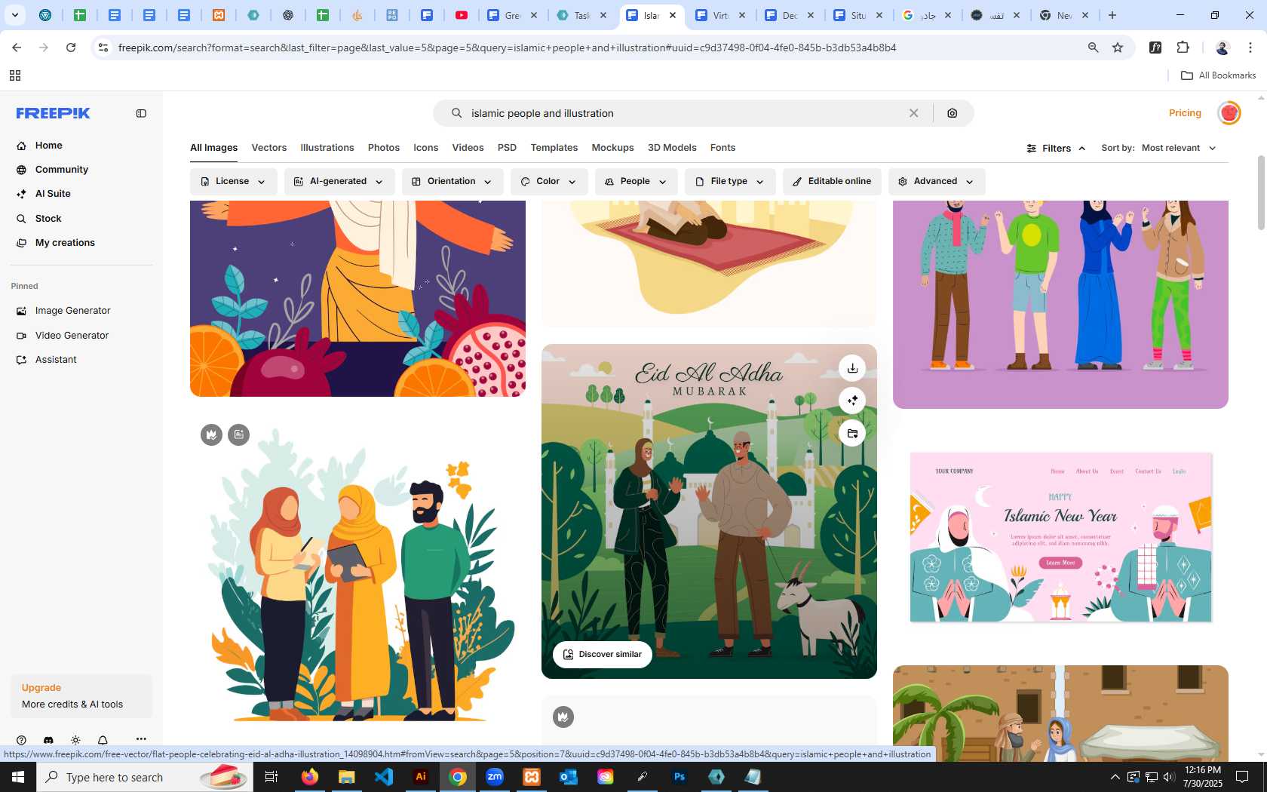Image resolution: width=1267 pixels, height=792 pixels.
Task: Switch to the PSD tab
Action: point(507,148)
